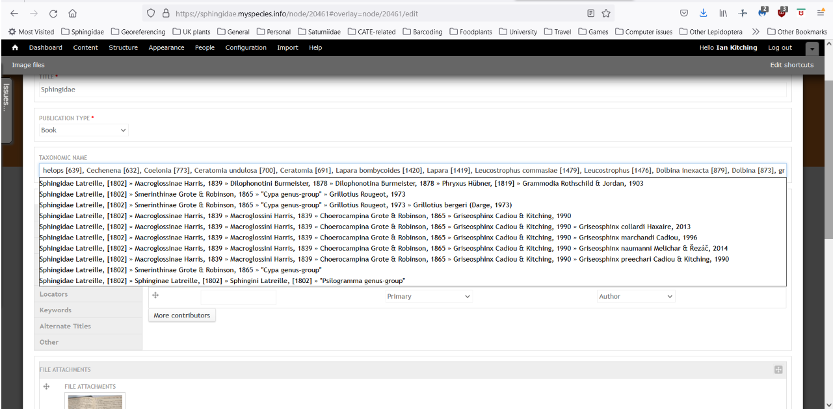Open the Primary contributor role dropdown
The width and height of the screenshot is (833, 409).
tap(429, 295)
